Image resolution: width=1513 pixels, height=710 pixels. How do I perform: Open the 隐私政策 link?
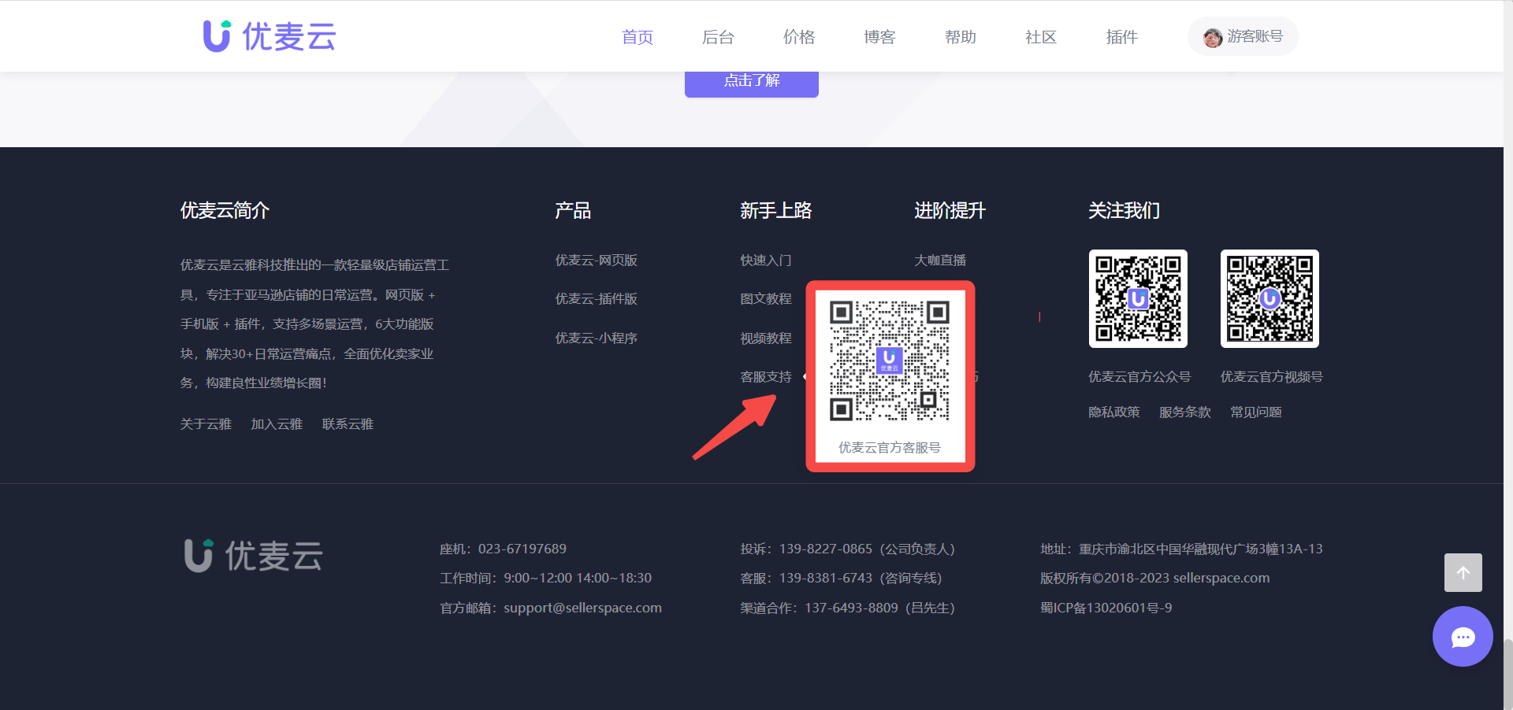1113,412
